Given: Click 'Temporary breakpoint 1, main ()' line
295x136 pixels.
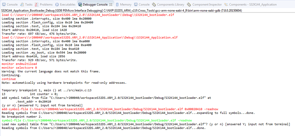Looking at the screenshot, I should coord(46,90).
